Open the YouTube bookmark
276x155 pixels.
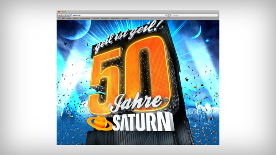click(95, 18)
